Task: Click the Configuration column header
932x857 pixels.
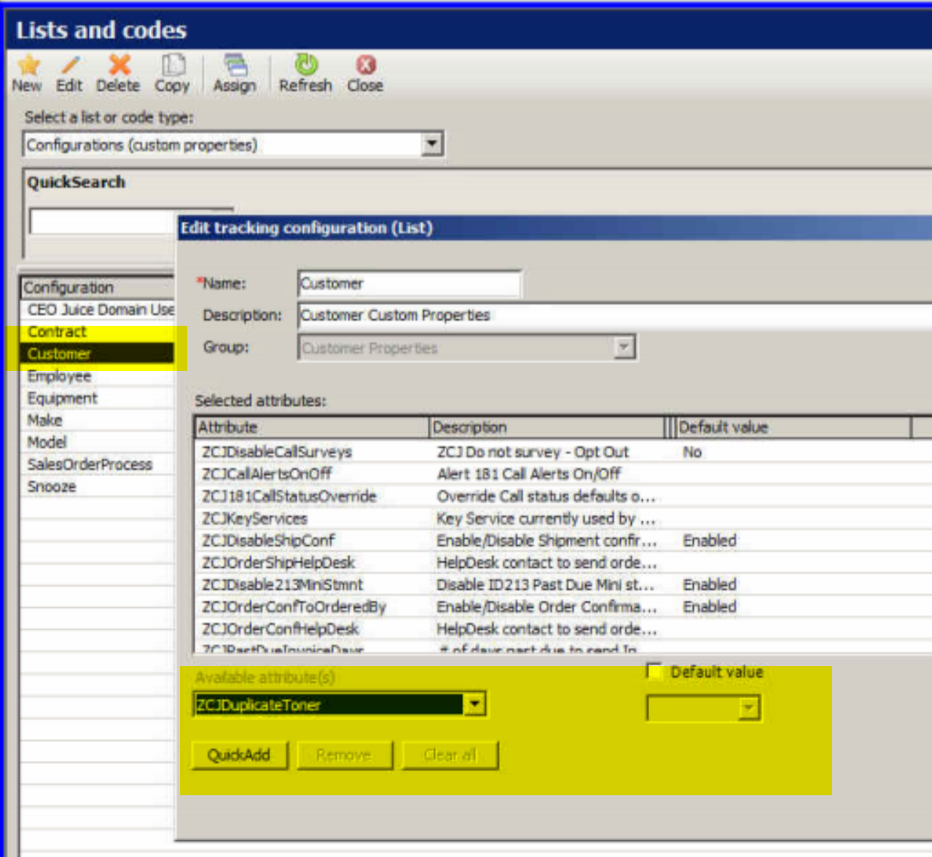Action: [x=97, y=287]
